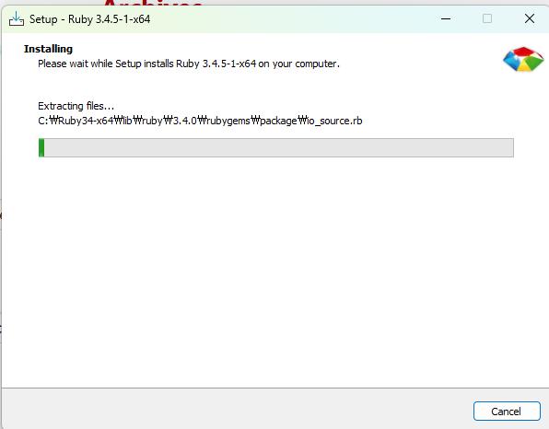Click the Setup installer icon in title bar
The image size is (549, 429).
[x=17, y=19]
